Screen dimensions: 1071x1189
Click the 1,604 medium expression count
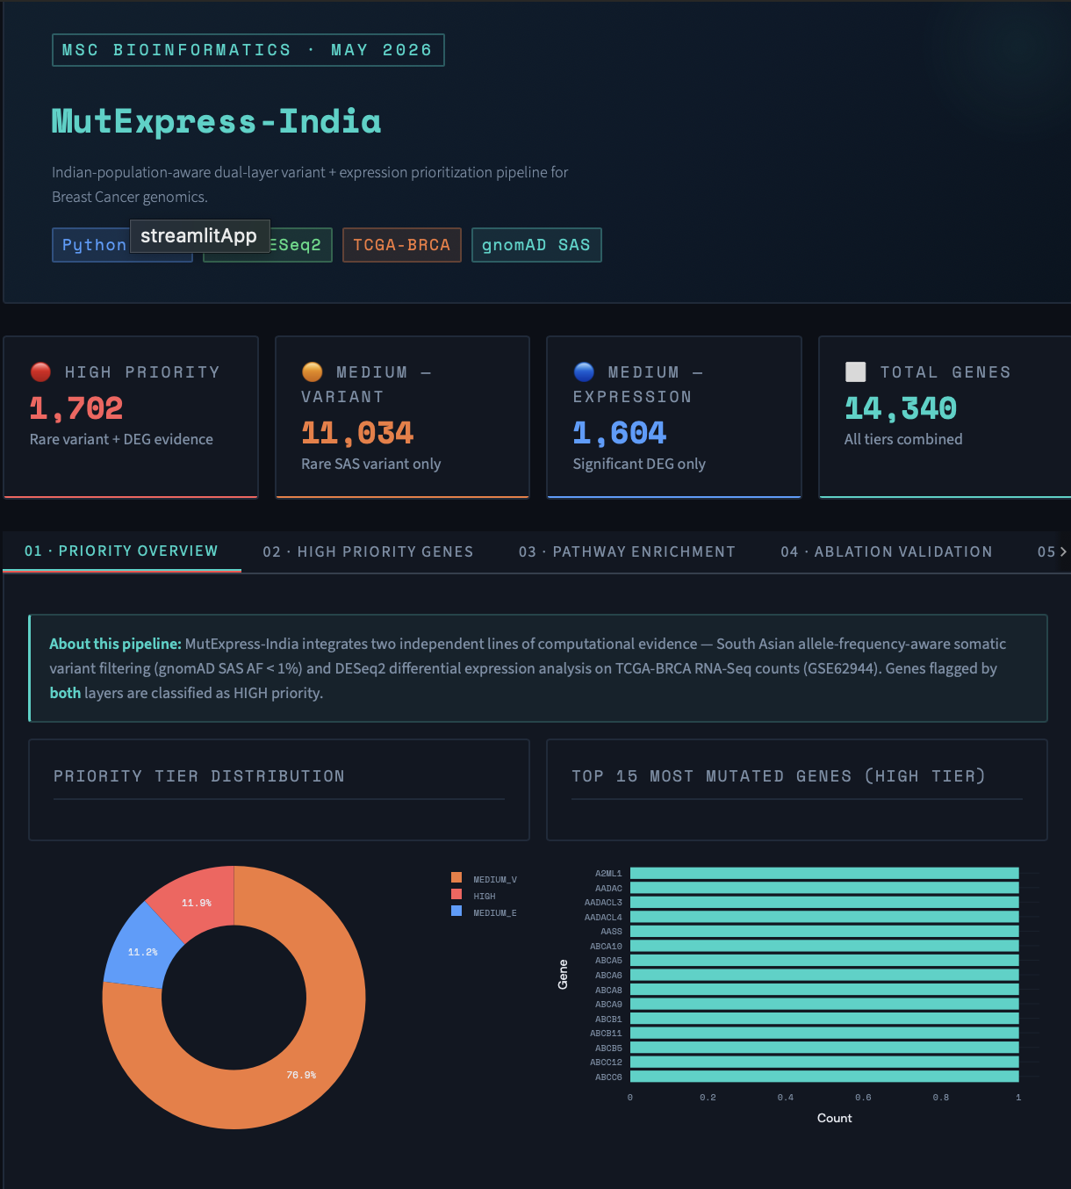[620, 433]
